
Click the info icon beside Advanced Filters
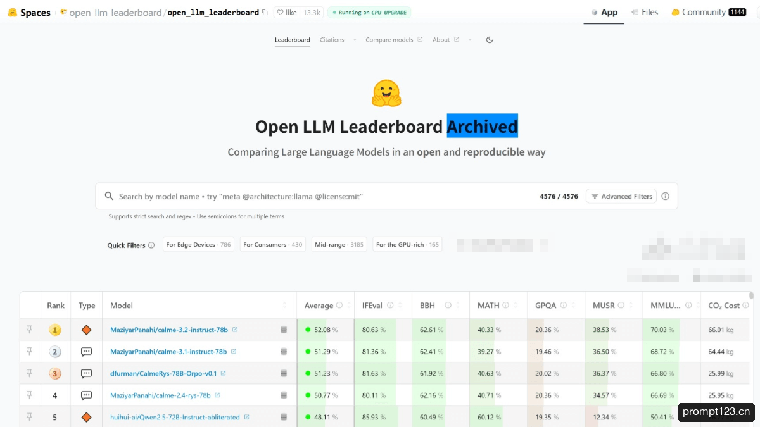click(665, 196)
